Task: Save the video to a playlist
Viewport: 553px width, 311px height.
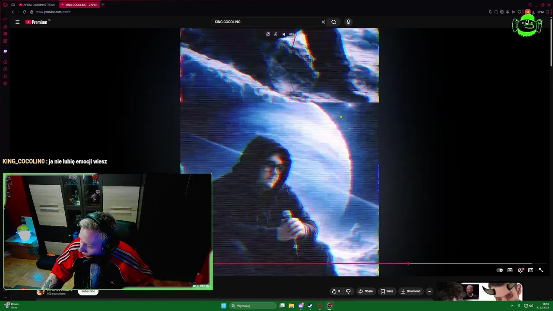Action: [387, 291]
